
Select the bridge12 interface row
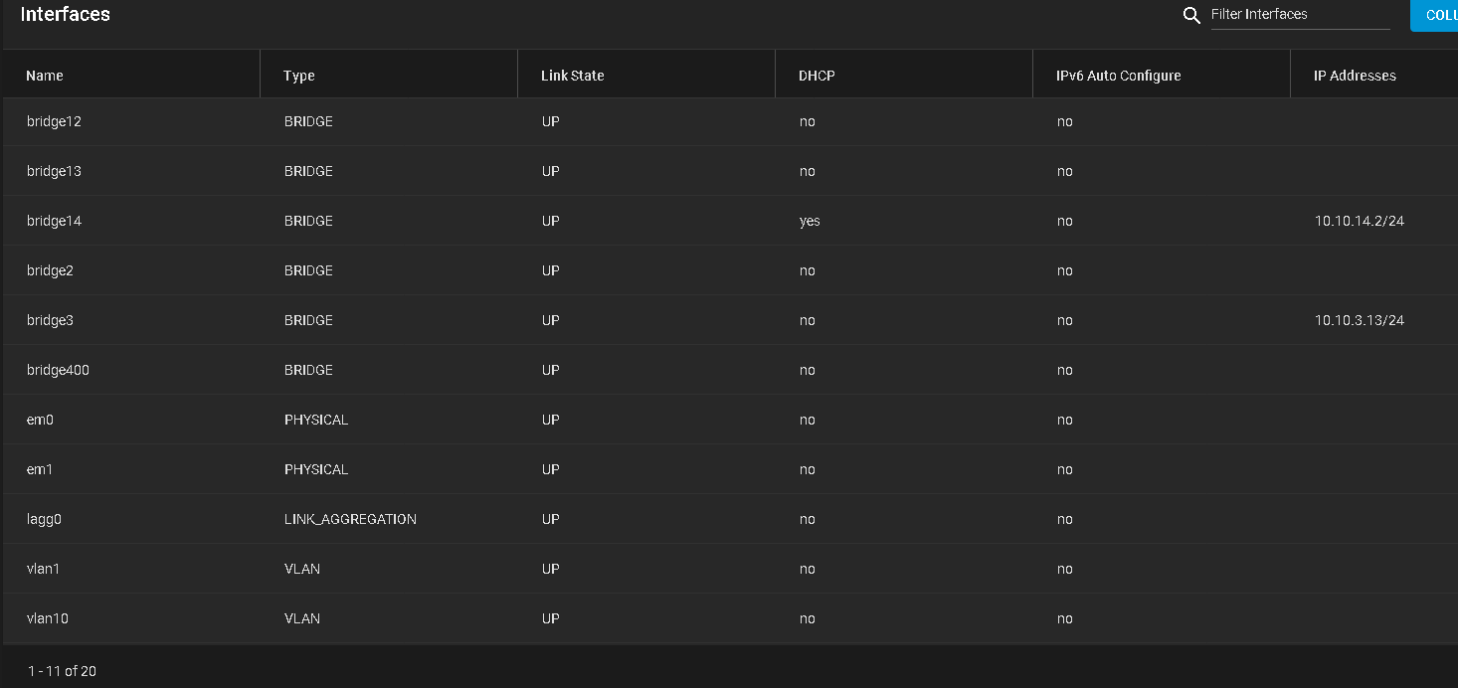click(x=730, y=121)
